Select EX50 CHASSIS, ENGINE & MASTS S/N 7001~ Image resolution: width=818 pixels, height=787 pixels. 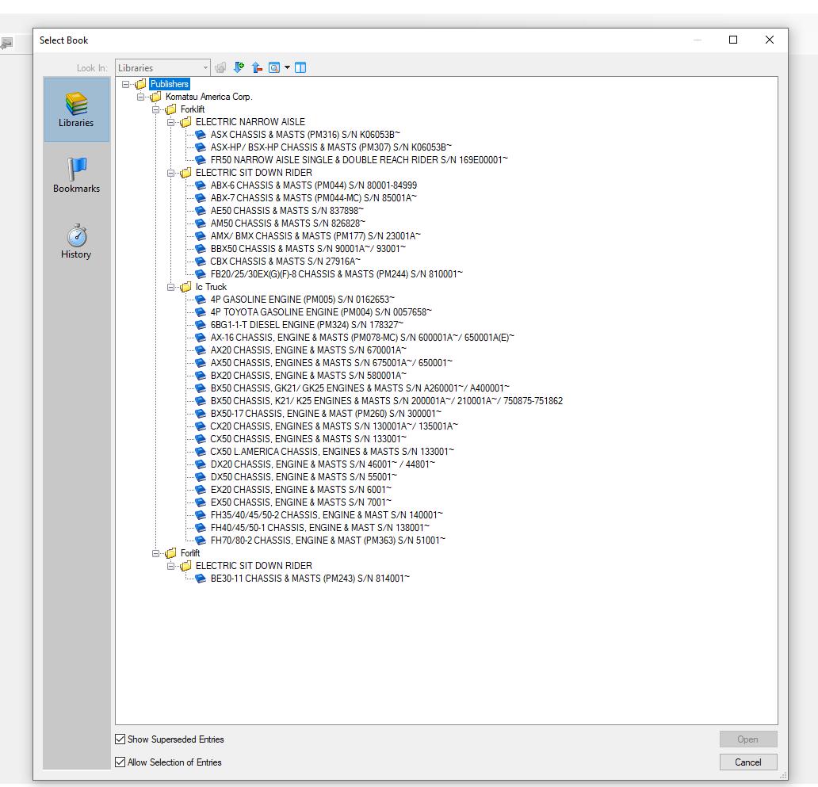[x=301, y=502]
